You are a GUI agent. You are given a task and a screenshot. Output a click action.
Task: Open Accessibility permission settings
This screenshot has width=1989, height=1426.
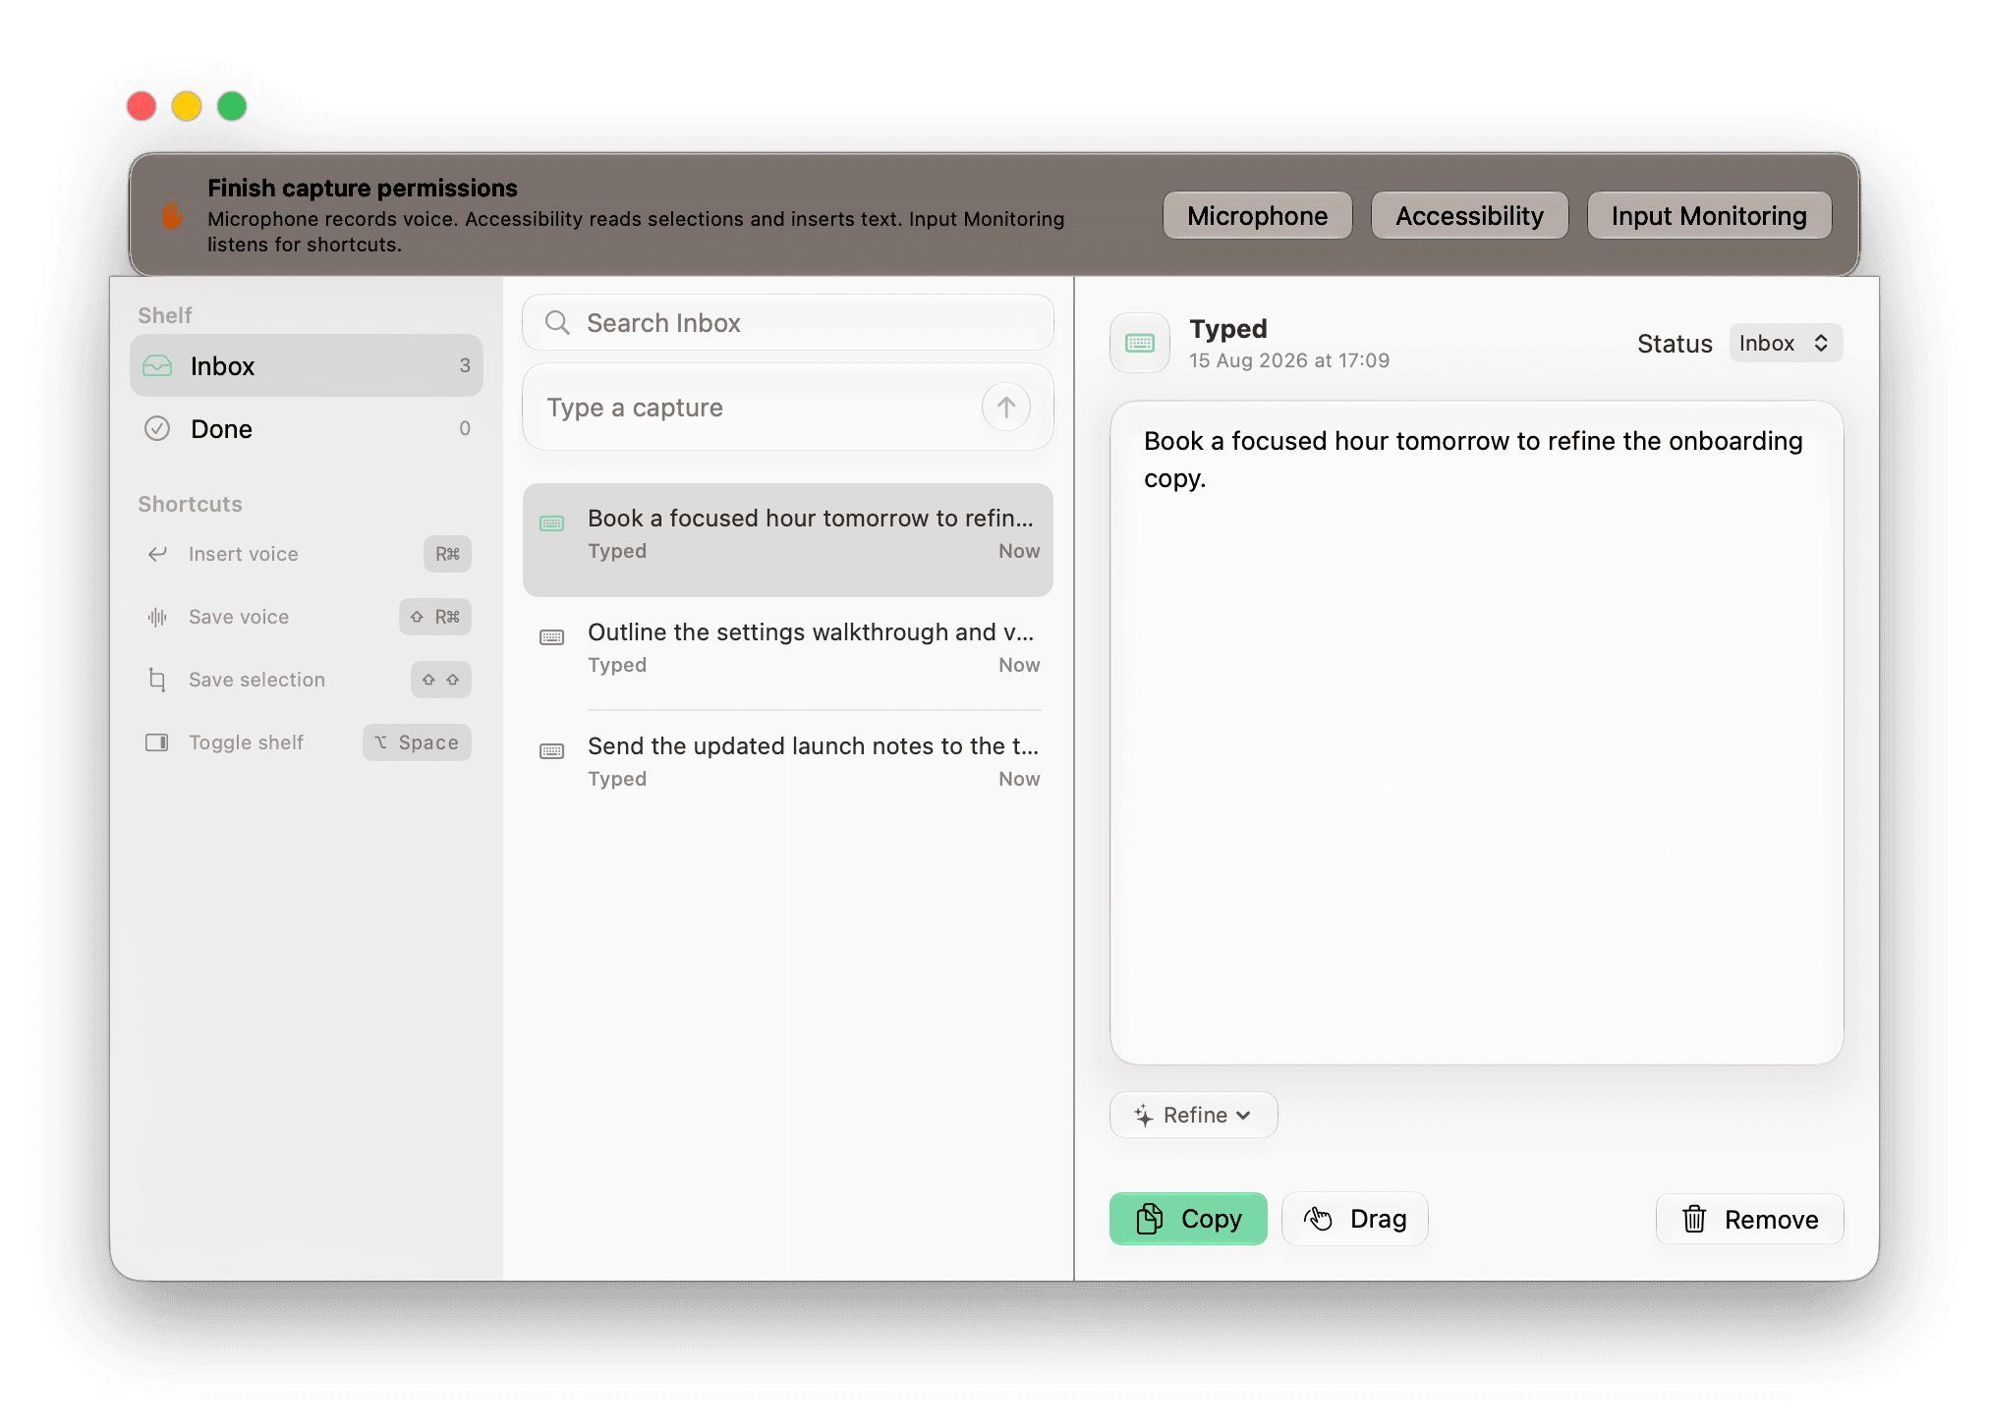tap(1469, 216)
